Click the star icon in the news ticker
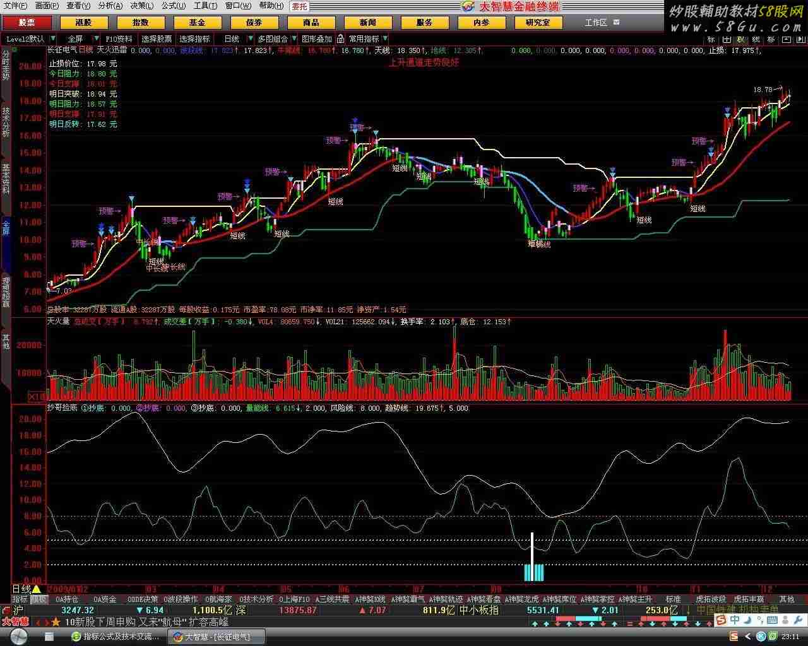The width and height of the screenshot is (808, 646). click(56, 622)
